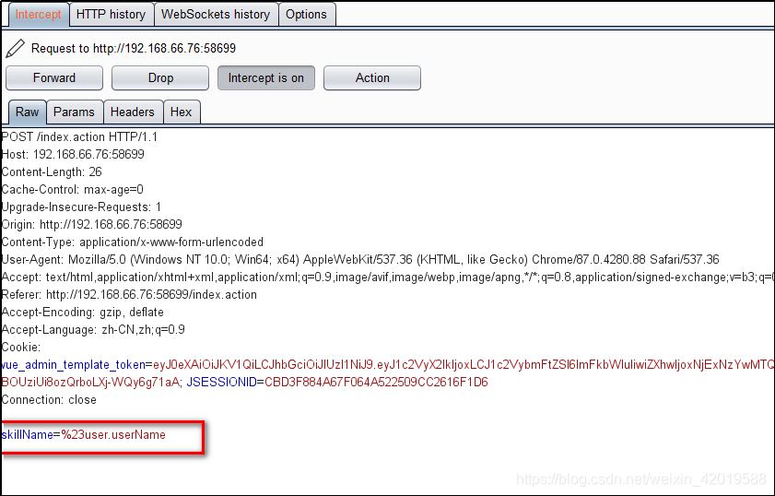
Task: Click the JSESSIONID value CBD3F884A67F064A522509CC2616F1D6
Action: point(376,383)
